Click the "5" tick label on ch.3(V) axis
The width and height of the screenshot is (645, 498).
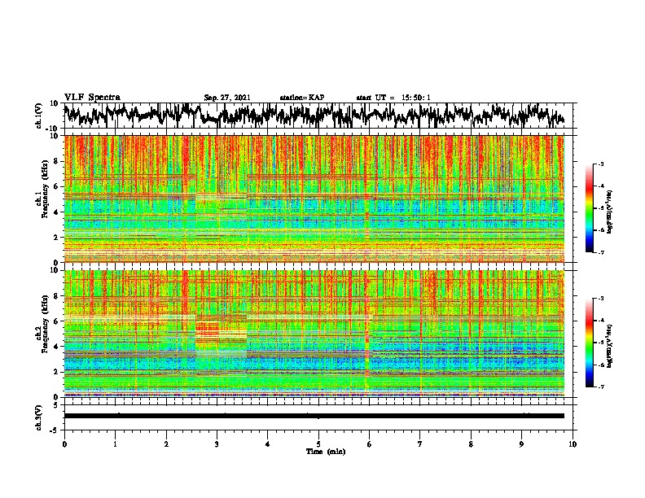point(56,405)
